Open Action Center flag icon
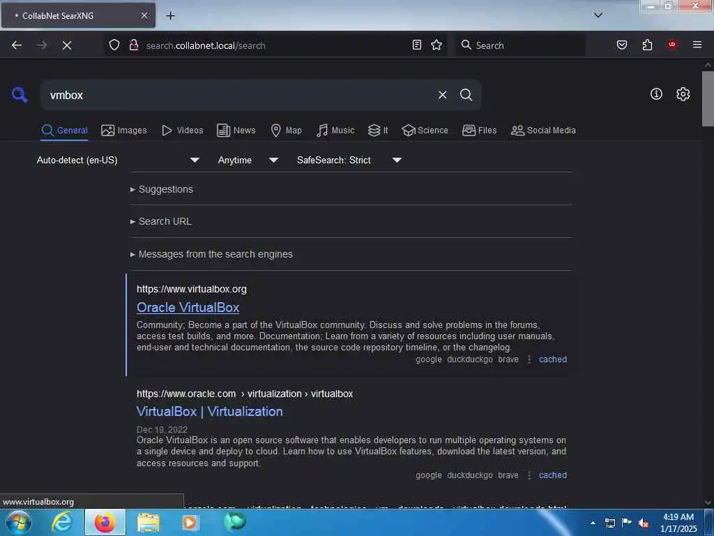 pos(627,523)
